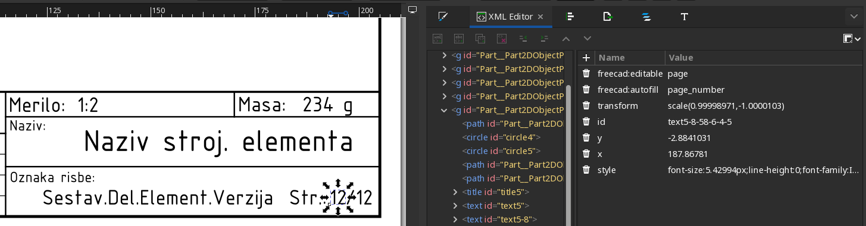Edit the style font-size value

pos(763,170)
